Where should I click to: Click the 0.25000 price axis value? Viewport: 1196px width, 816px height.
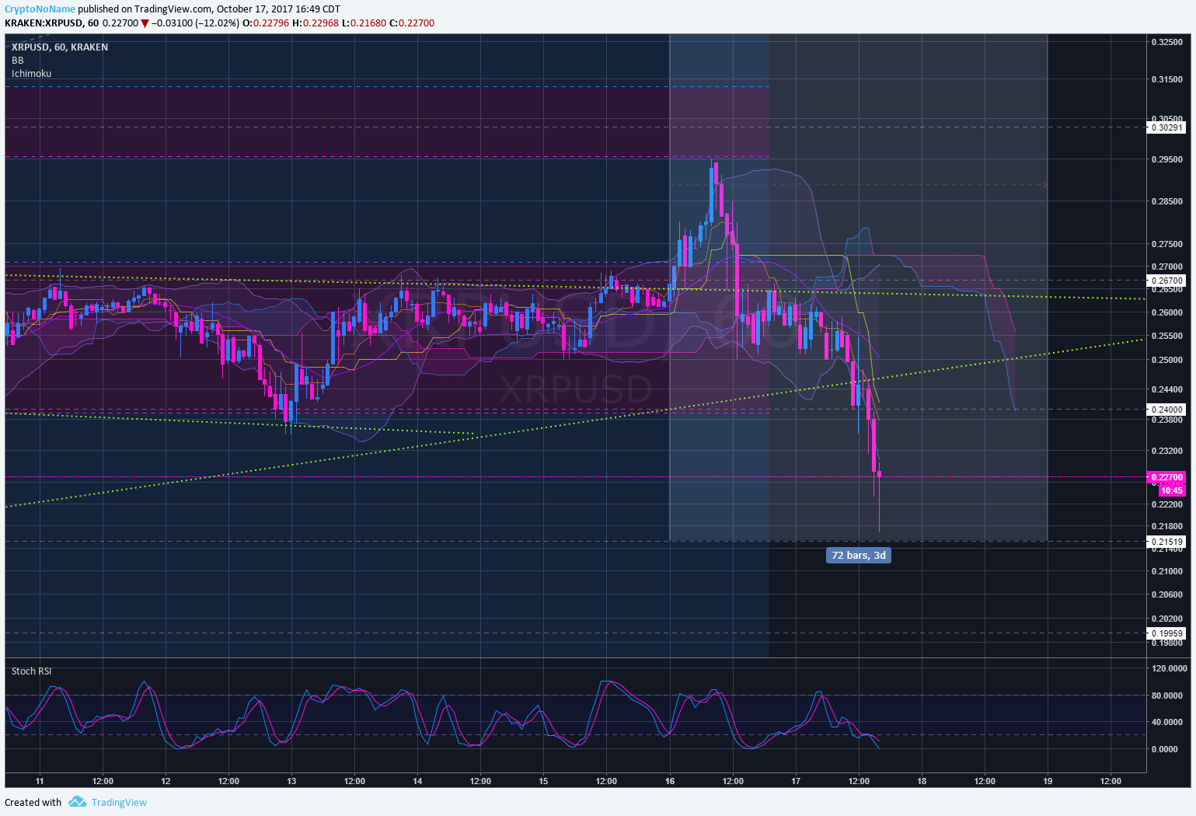pyautogui.click(x=1166, y=361)
